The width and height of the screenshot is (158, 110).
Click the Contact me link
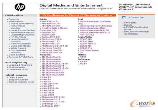click(x=137, y=17)
